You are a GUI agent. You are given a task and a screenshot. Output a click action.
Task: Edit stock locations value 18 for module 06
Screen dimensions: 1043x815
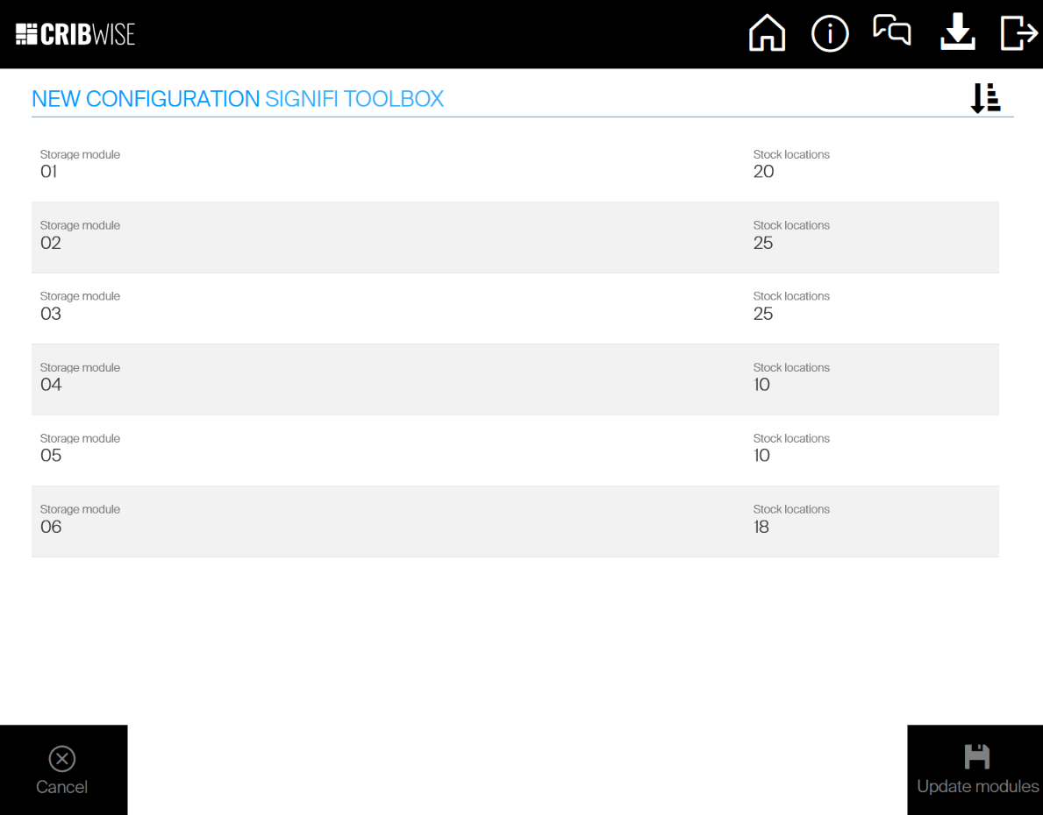(761, 527)
